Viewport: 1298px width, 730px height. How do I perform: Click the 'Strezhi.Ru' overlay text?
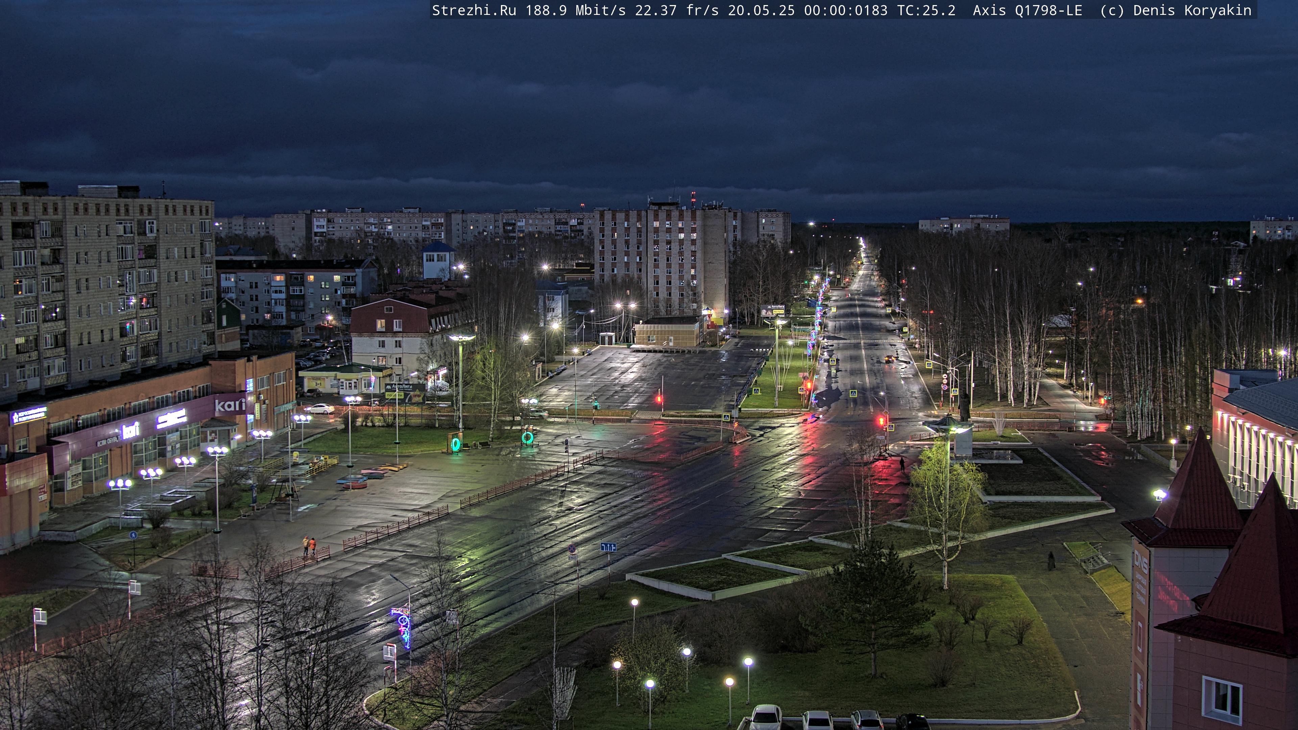[474, 10]
